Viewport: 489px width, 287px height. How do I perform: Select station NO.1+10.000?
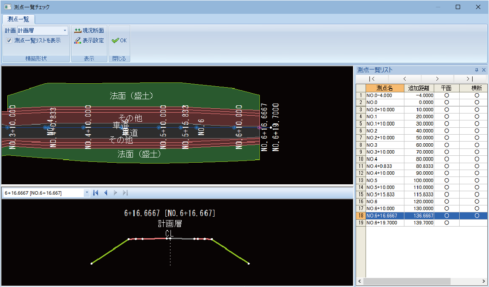[x=385, y=123]
